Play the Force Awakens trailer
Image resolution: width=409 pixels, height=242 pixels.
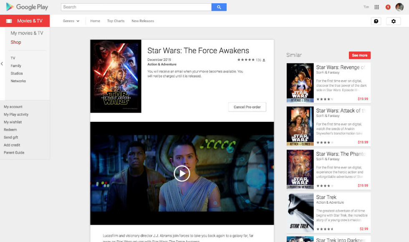point(182,173)
